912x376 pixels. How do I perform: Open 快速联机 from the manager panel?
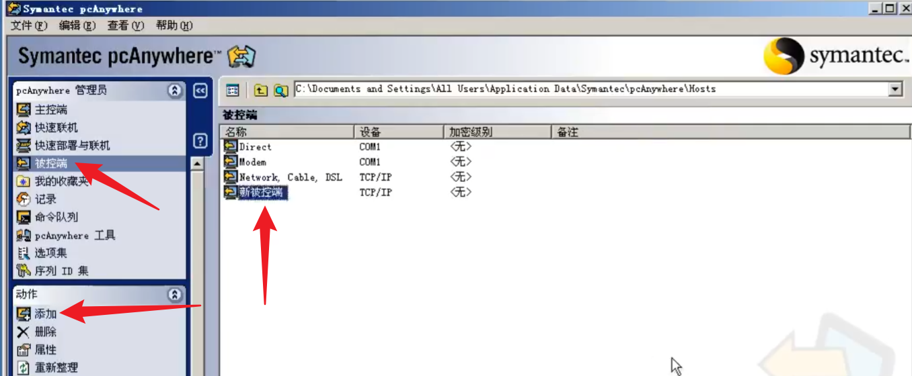[56, 128]
